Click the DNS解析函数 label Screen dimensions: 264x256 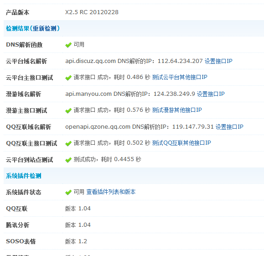(24, 45)
